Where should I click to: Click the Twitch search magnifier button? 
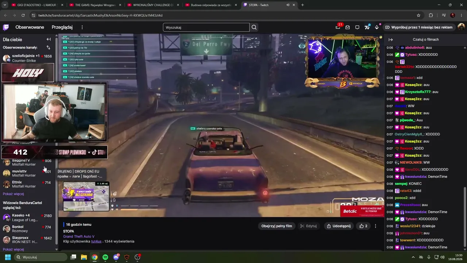254,27
